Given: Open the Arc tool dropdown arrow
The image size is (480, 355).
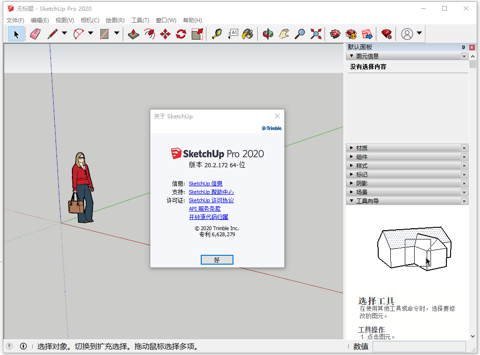Looking at the screenshot, I should pyautogui.click(x=90, y=34).
